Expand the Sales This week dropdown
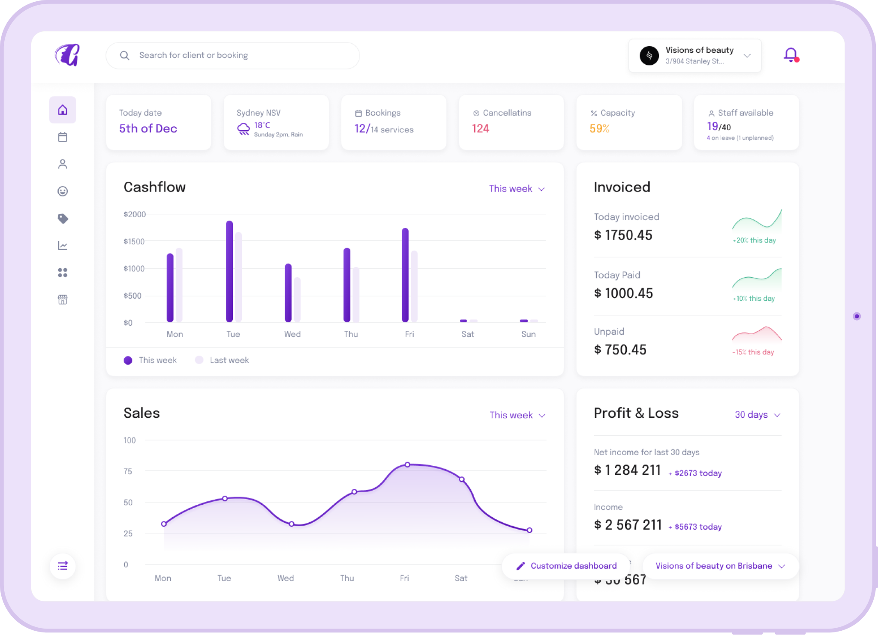Screen dimensions: 878x635 517,415
